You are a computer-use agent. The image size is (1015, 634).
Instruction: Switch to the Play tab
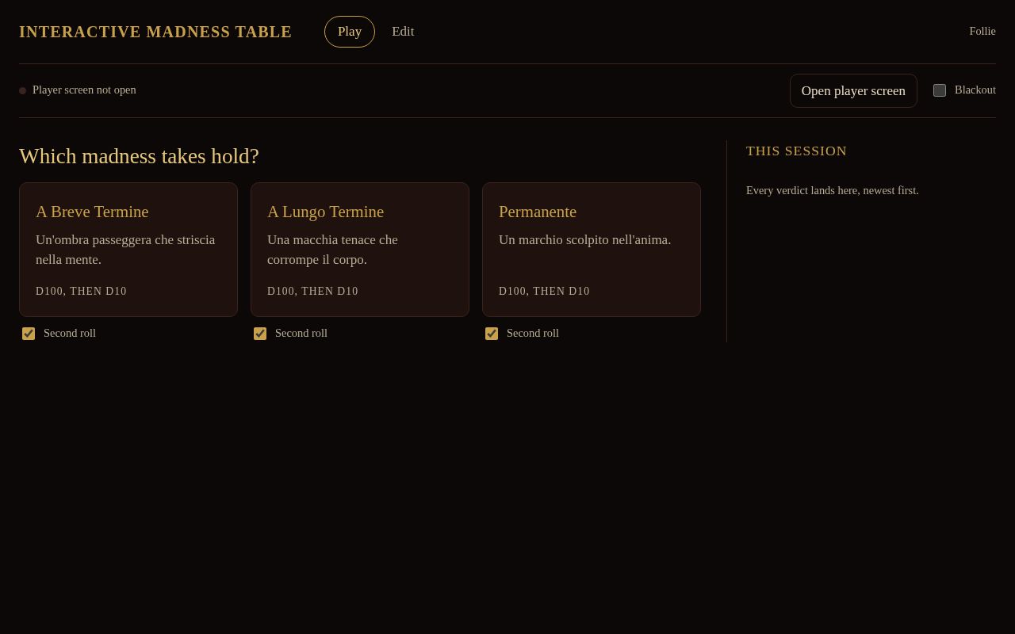click(350, 32)
